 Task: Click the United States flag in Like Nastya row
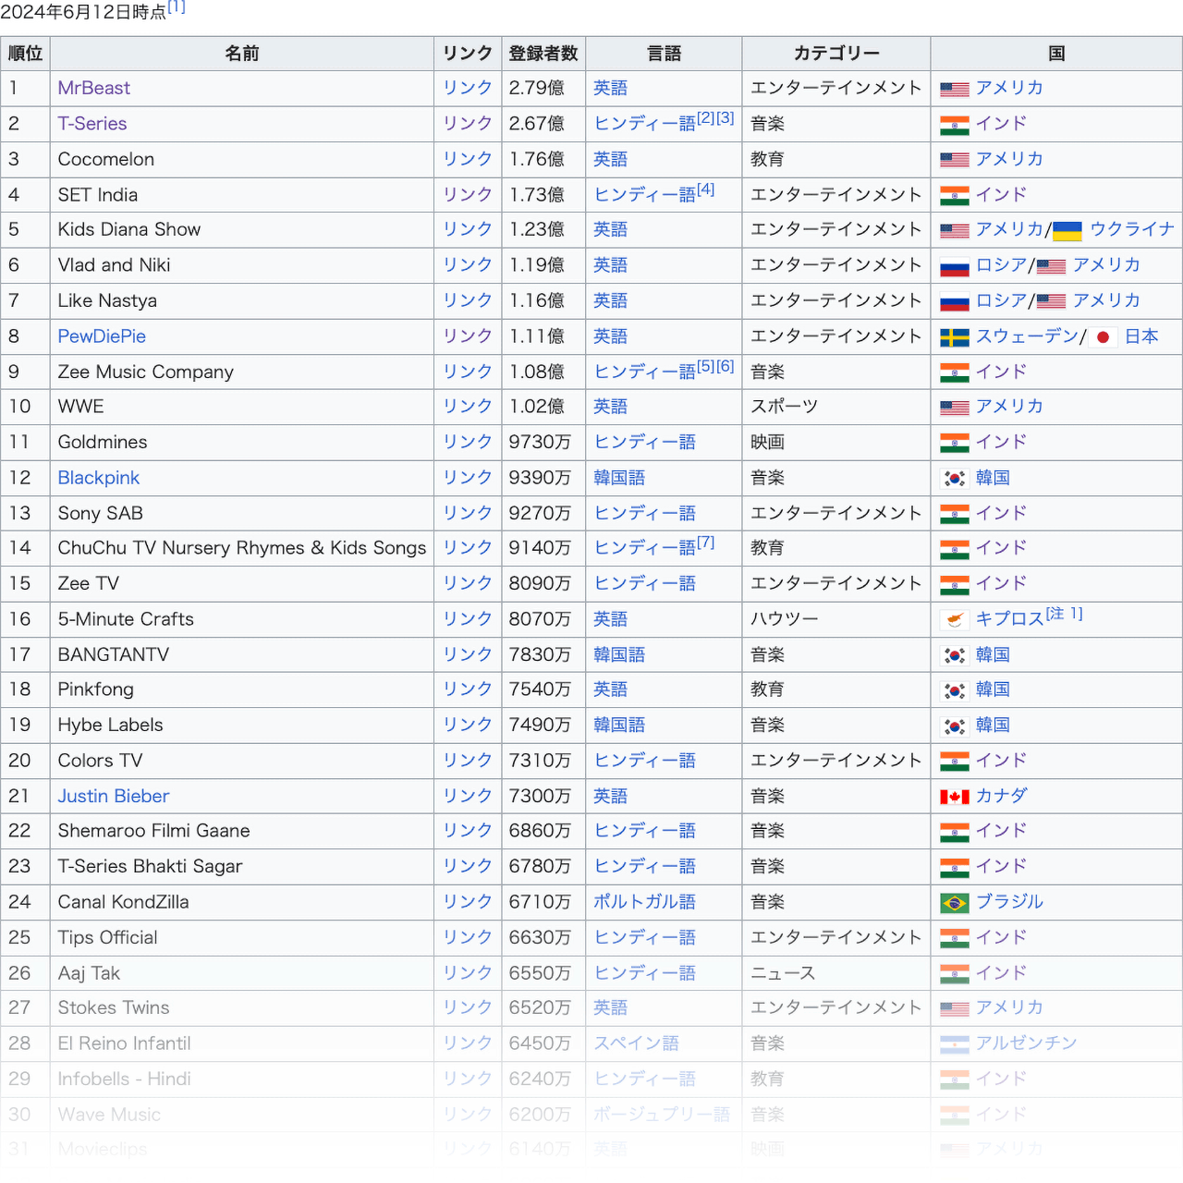(1051, 301)
